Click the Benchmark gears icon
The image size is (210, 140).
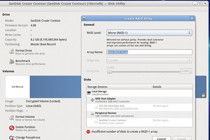coord(12,62)
